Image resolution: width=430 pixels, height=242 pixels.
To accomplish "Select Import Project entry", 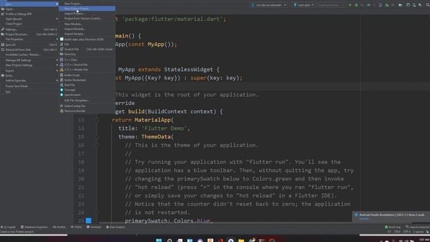I will point(87,13).
